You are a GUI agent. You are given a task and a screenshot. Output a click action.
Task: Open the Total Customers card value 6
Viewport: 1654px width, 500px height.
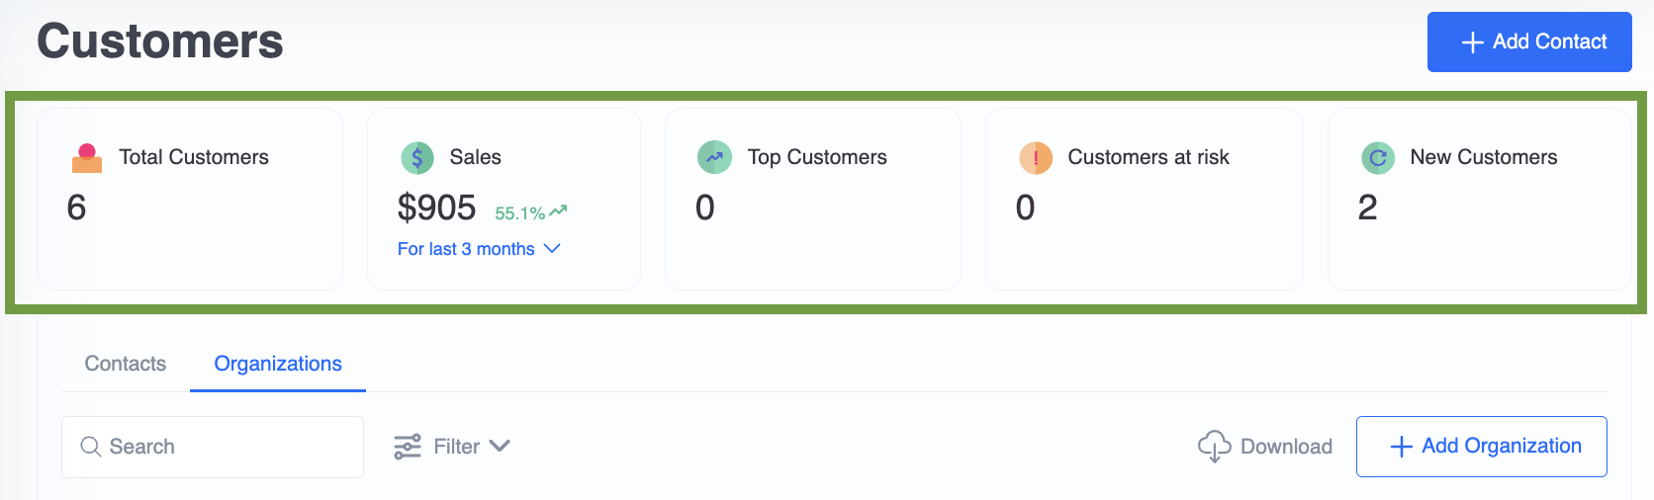click(x=76, y=208)
